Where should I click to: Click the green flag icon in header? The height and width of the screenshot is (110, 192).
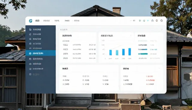click(x=140, y=21)
